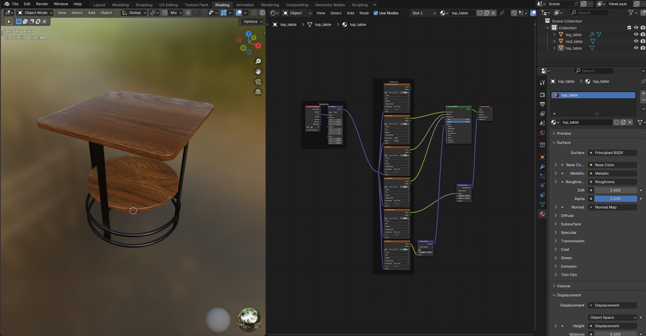The height and width of the screenshot is (336, 646).
Task: Pin the node editor material
Action: 502,13
